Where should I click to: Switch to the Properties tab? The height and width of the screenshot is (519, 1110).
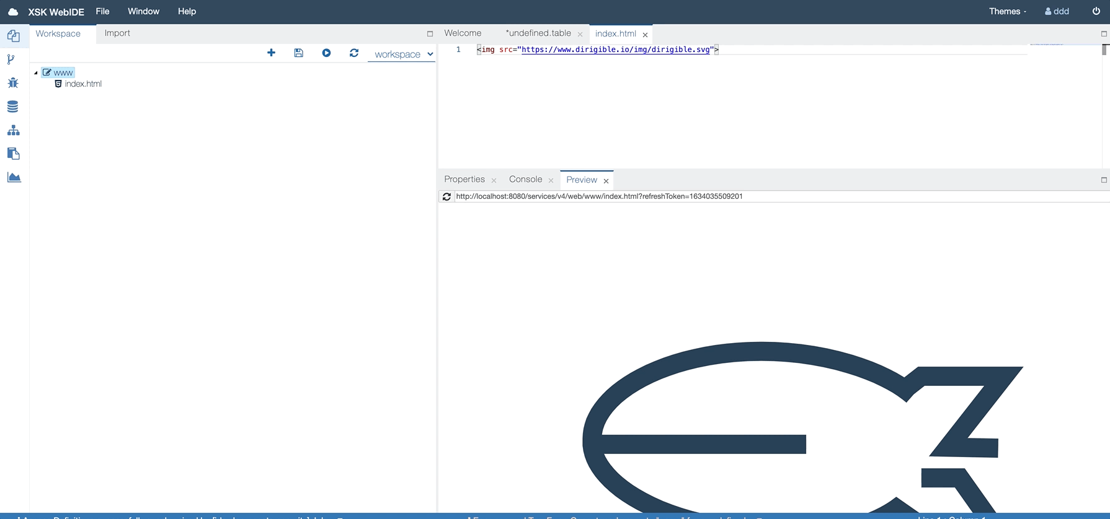click(x=464, y=180)
